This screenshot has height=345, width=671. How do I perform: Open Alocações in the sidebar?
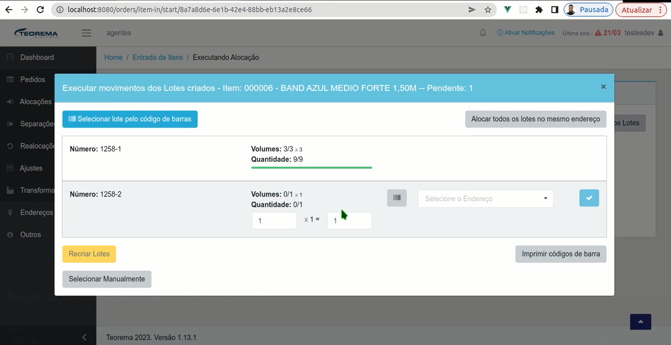[36, 102]
